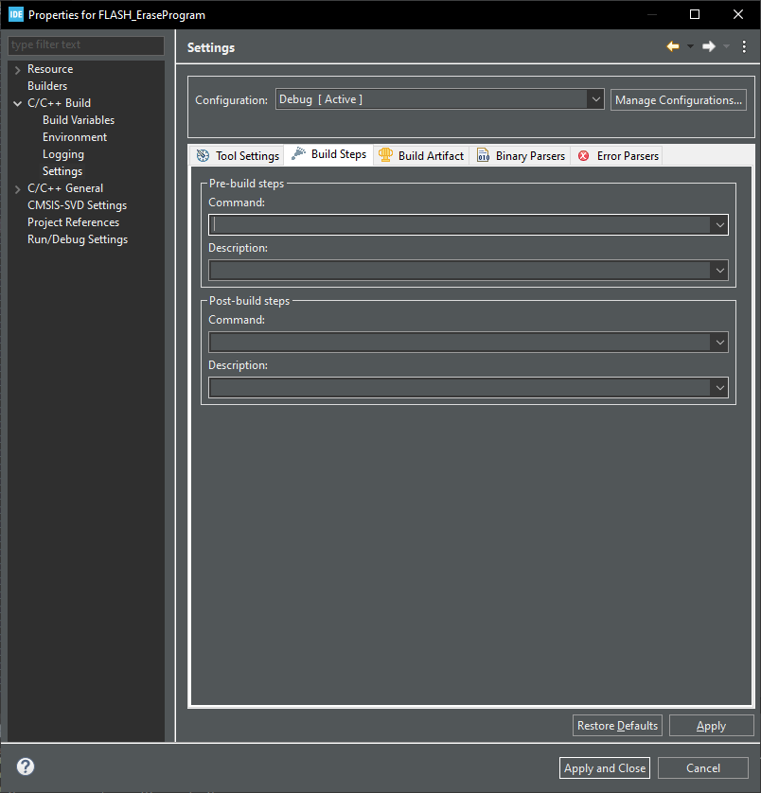This screenshot has height=793, width=761.
Task: Select CMSIS-SVD Settings item
Action: pyautogui.click(x=77, y=204)
